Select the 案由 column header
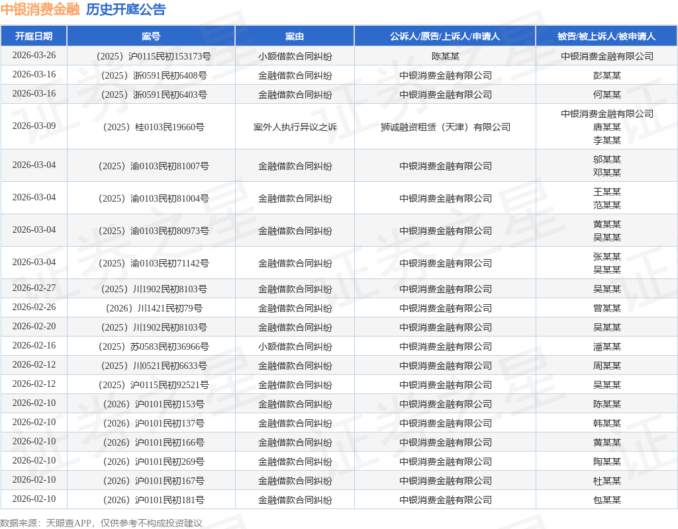 tap(295, 36)
